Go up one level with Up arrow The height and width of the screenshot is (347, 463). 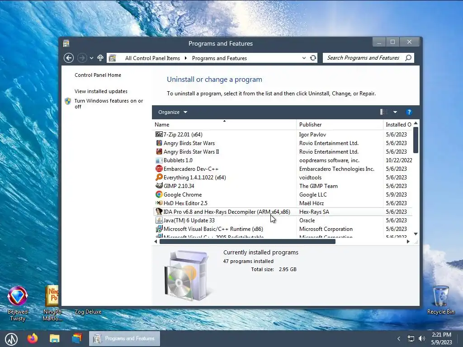100,58
